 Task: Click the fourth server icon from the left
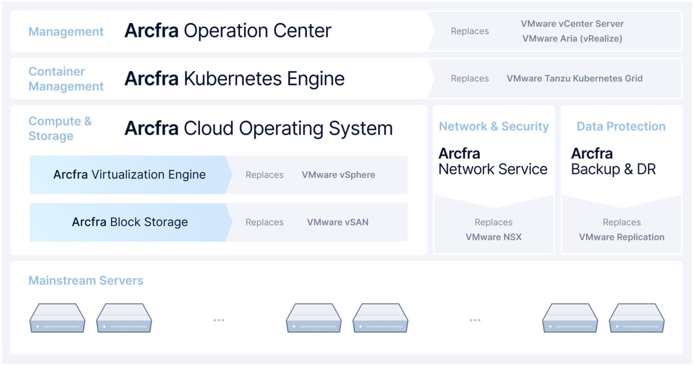click(x=380, y=318)
